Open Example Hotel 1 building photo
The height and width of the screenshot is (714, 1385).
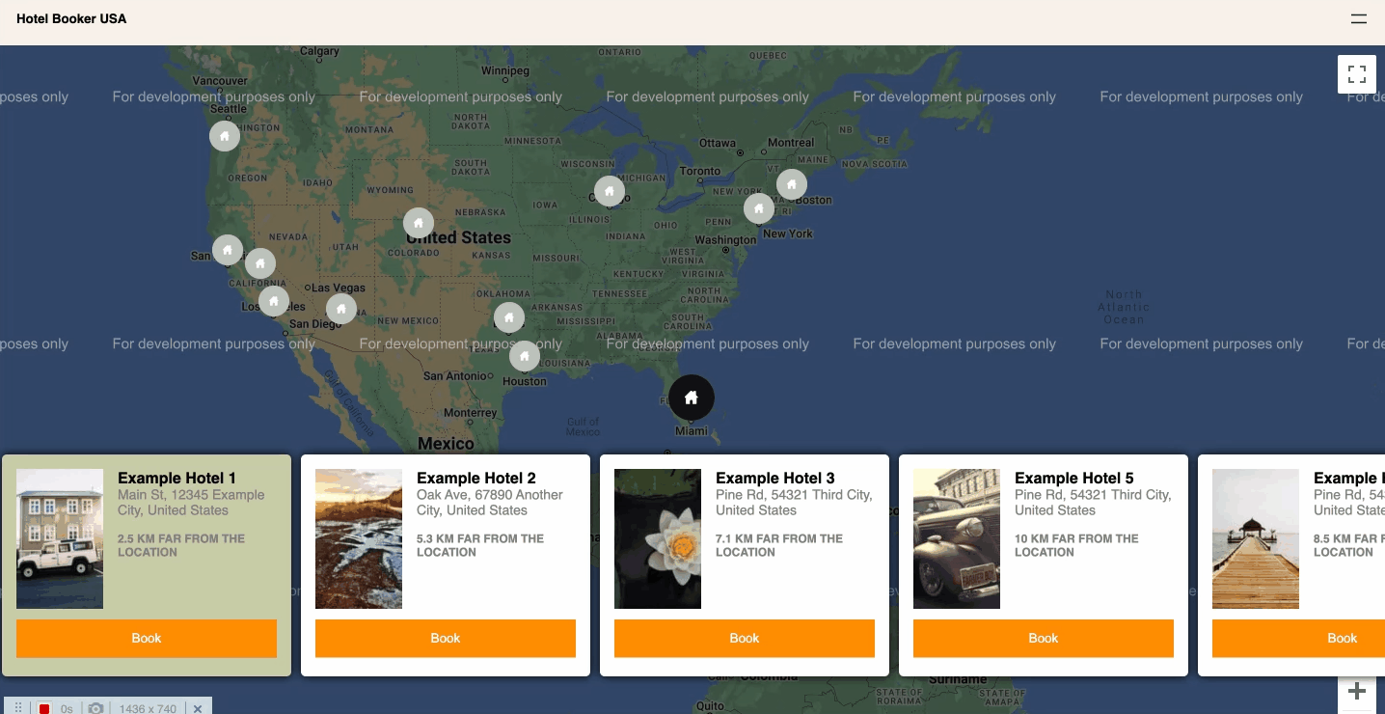click(x=60, y=539)
